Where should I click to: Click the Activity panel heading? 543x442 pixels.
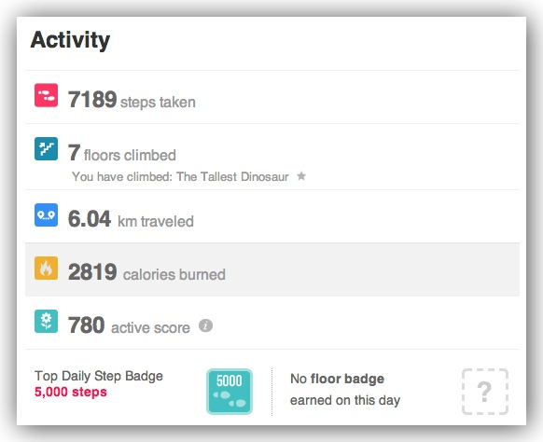[70, 40]
